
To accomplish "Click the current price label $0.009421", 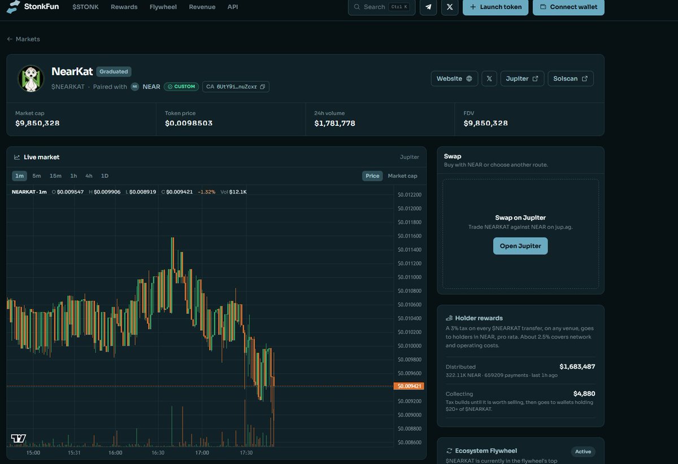I will (408, 386).
